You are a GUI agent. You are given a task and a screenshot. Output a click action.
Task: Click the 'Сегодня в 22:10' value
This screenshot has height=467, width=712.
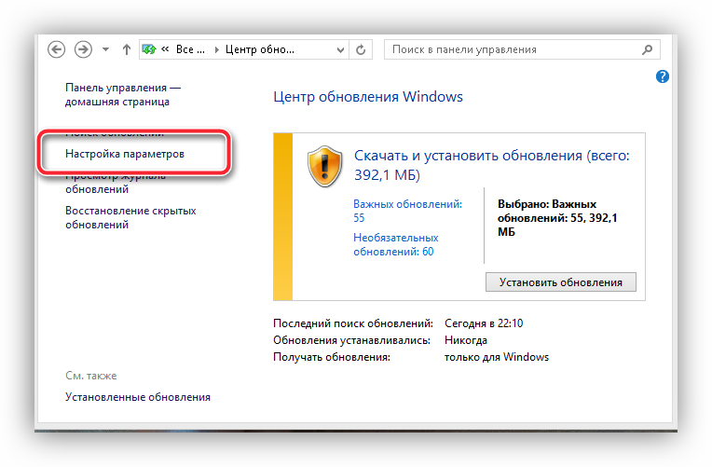coord(484,323)
